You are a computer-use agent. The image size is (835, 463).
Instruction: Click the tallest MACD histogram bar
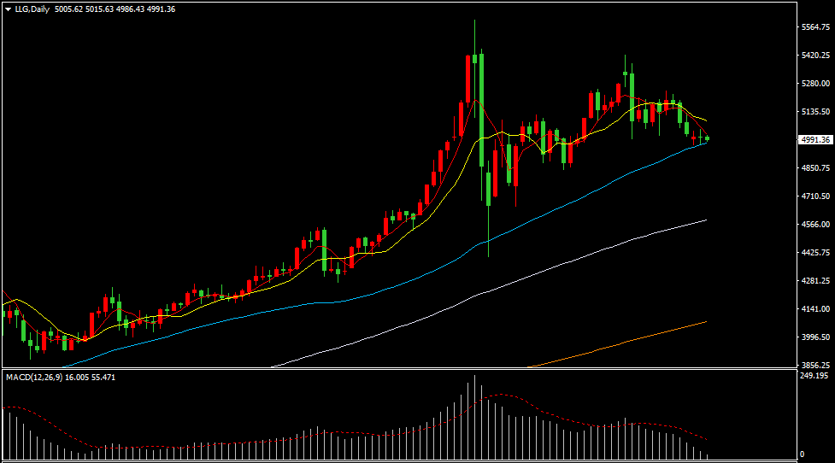(474, 416)
